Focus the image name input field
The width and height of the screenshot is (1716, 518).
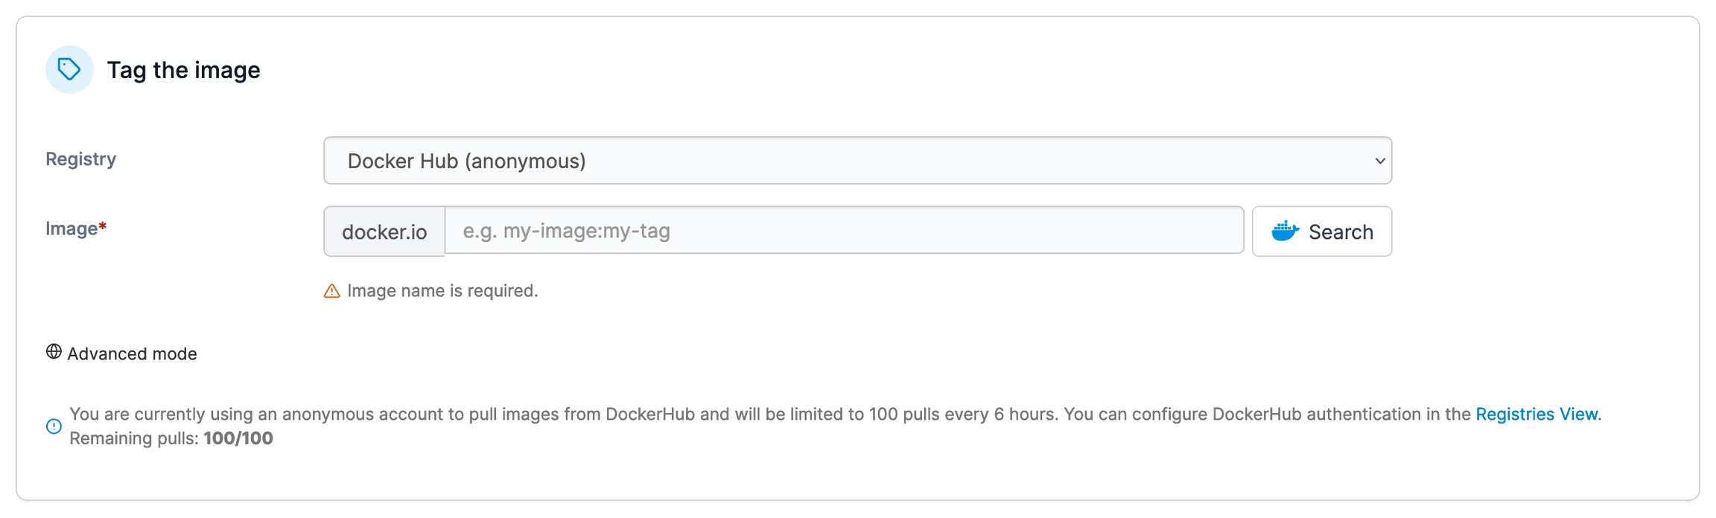843,231
